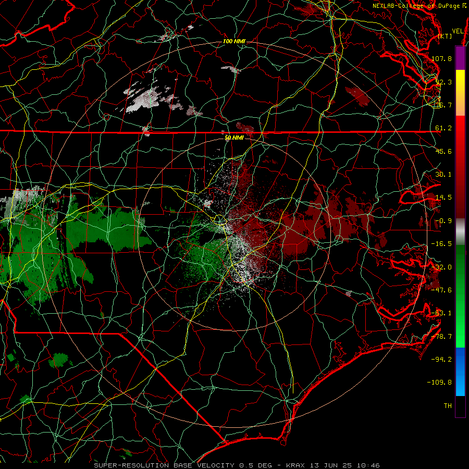Click the VEL legend title
Image resolution: width=469 pixels, height=469 pixels.
(458, 31)
